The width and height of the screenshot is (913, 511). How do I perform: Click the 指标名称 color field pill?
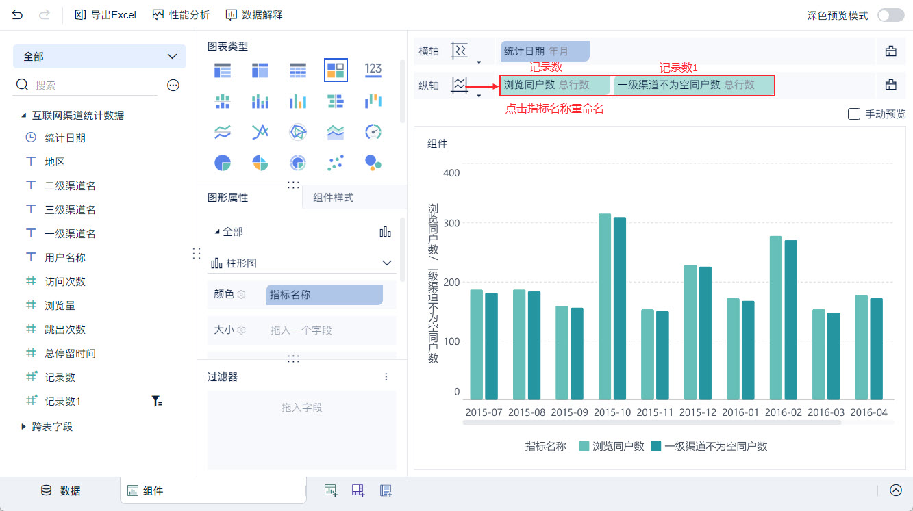[325, 294]
